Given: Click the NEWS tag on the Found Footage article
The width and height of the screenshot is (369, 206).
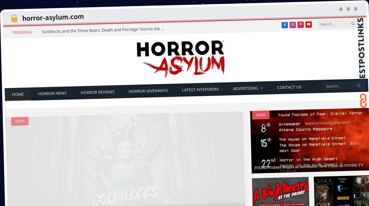Looking at the screenshot, I should [x=261, y=115].
